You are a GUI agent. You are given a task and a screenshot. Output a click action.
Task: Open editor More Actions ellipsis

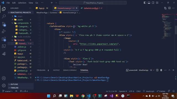click(173, 8)
